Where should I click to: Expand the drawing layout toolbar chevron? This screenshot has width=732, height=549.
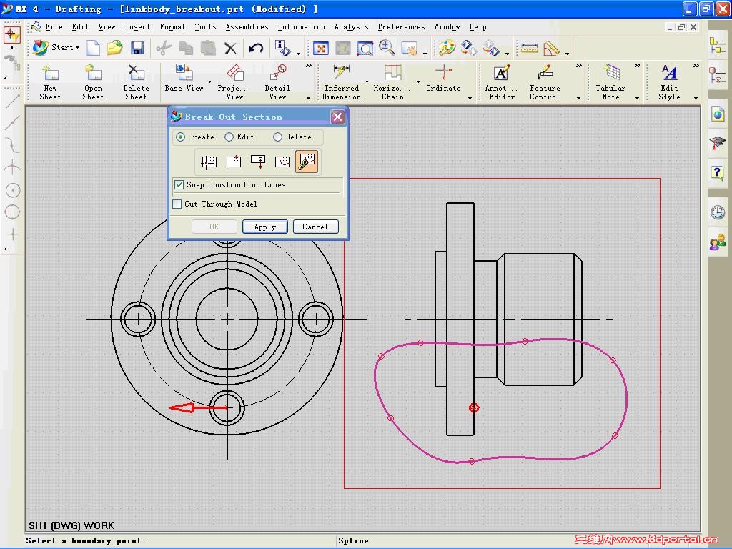[x=308, y=66]
